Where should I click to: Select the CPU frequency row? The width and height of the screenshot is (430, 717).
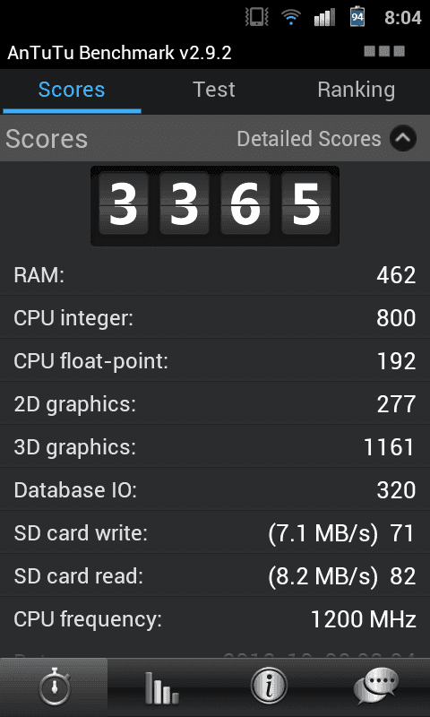[215, 619]
